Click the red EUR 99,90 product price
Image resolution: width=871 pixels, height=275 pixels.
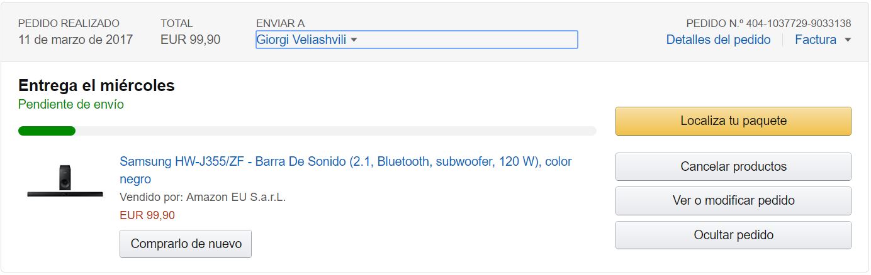147,215
